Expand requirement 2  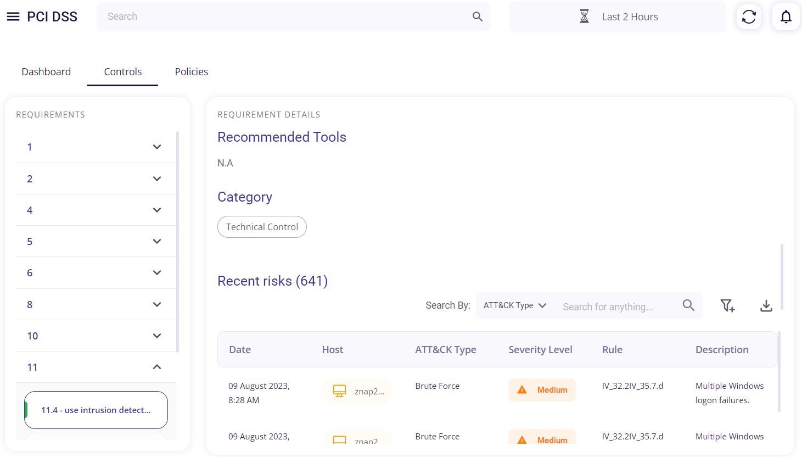(96, 179)
